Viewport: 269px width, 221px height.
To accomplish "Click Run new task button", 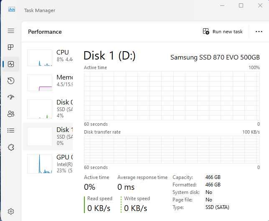I will point(223,32).
